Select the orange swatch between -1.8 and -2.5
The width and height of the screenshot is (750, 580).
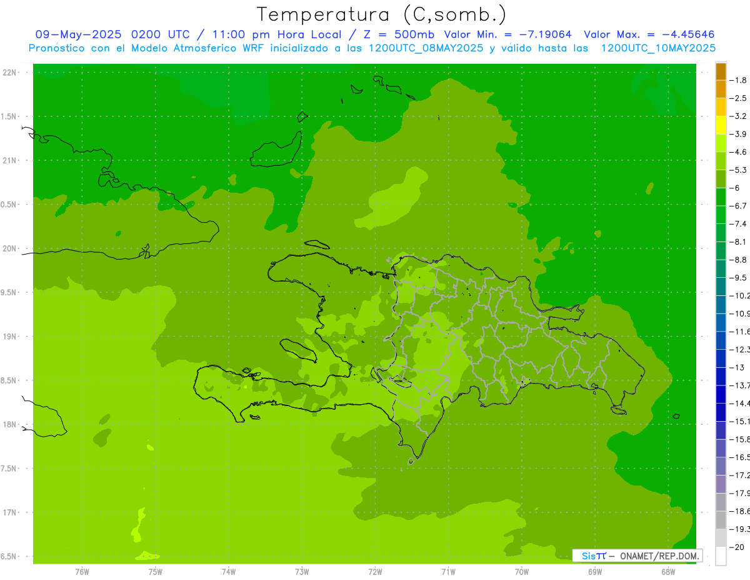tap(721, 89)
